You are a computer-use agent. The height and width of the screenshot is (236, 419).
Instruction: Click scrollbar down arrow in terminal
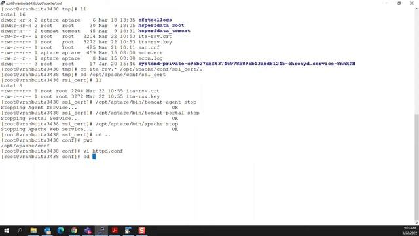[x=416, y=222]
